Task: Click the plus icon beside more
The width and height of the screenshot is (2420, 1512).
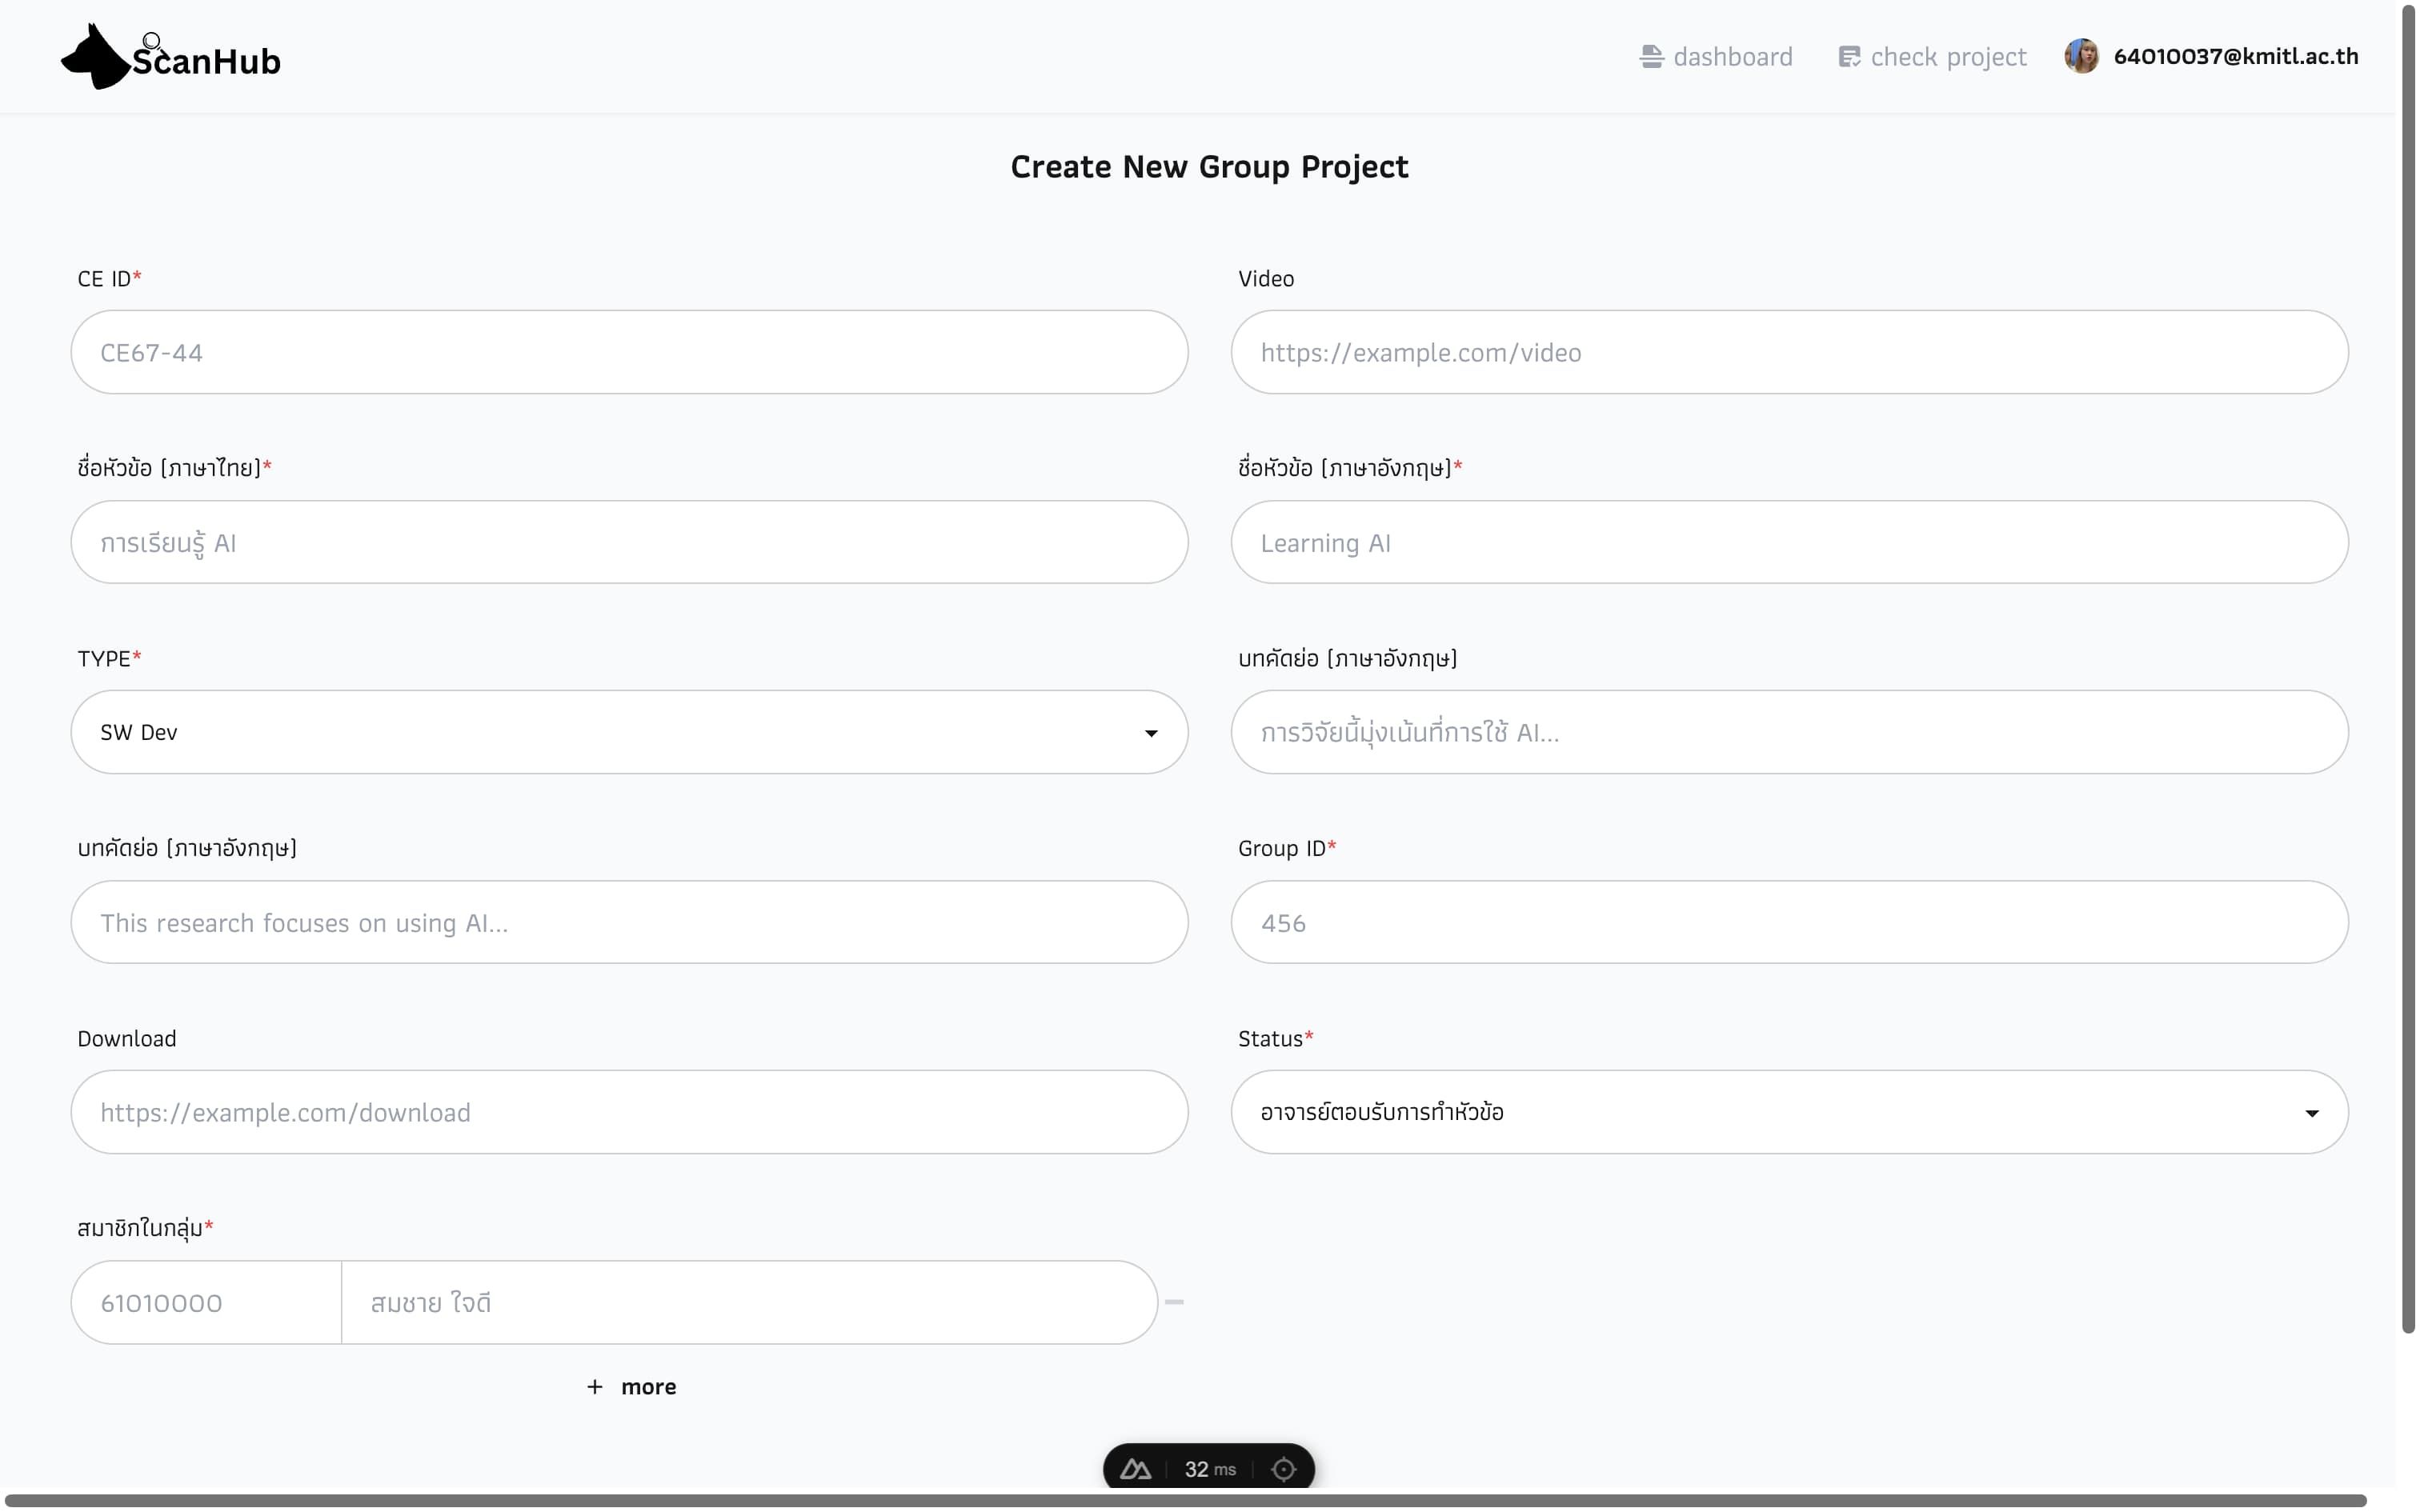Action: click(595, 1386)
